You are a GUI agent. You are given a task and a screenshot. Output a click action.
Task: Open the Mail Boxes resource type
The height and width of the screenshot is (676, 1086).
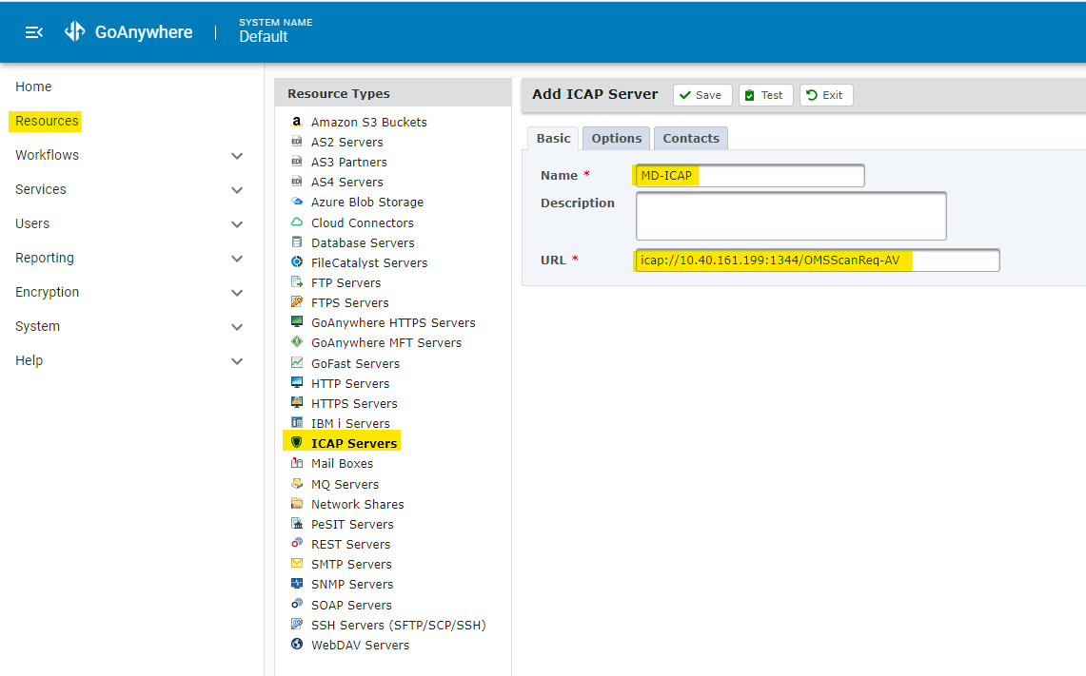(x=342, y=464)
